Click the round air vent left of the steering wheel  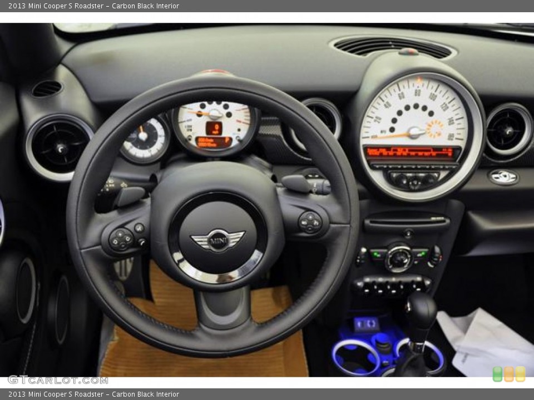pyautogui.click(x=60, y=148)
